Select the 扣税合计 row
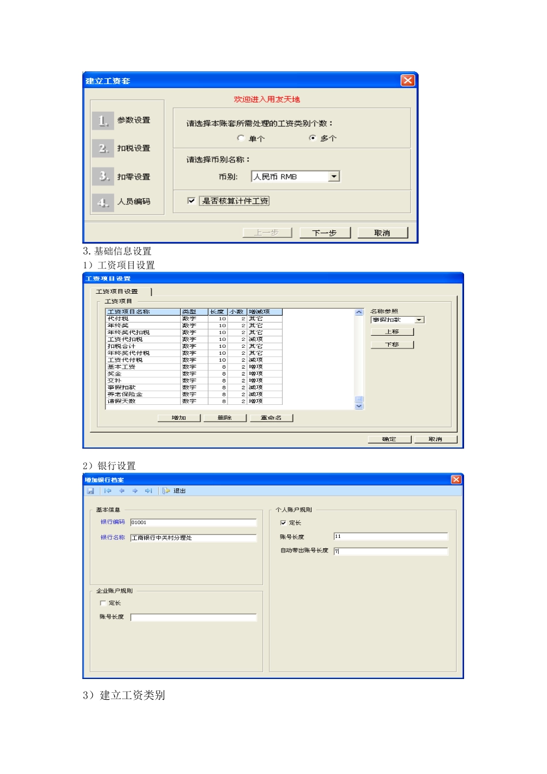547x774 pixels. click(194, 346)
